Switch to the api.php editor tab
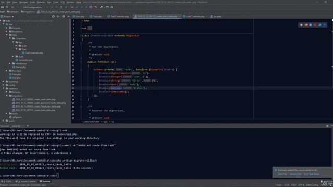Viewport: 333px width, 187px height. [217, 16]
